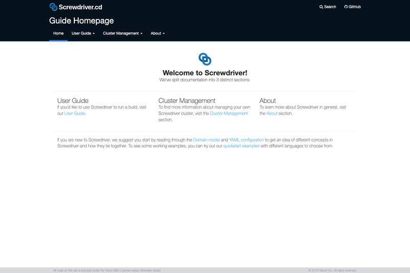Click the 2016 Yahoo copyright footer text

coord(332,270)
